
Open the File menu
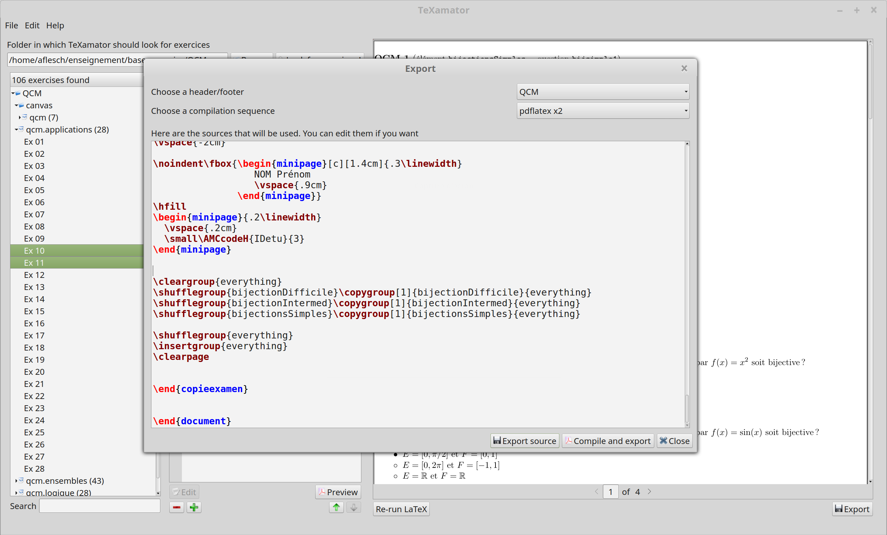11,25
